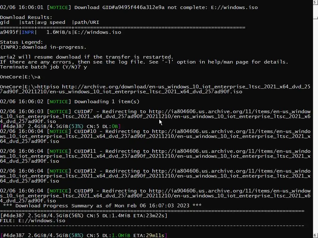The height and width of the screenshot is (238, 318).
Task: Click the CUID#10 redirecting notice line
Action: coord(155,136)
